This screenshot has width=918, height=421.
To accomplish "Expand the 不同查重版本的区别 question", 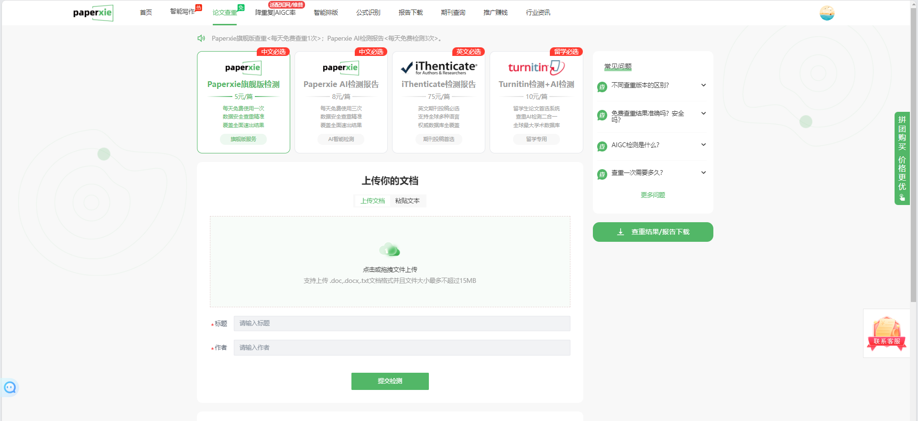I will pos(653,86).
